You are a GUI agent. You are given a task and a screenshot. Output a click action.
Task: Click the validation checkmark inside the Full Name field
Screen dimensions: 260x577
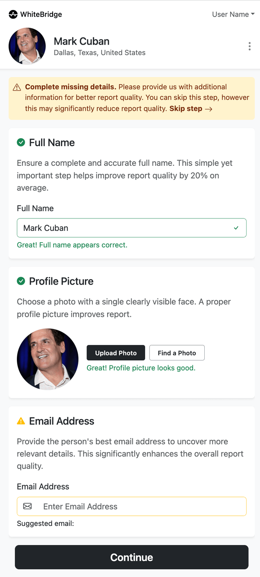236,228
